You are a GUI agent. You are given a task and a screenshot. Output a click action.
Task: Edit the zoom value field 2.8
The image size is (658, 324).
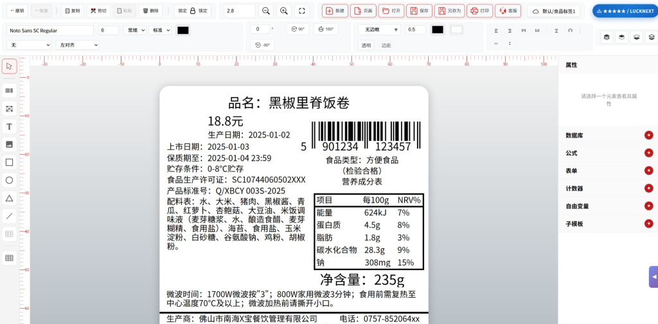(x=240, y=11)
